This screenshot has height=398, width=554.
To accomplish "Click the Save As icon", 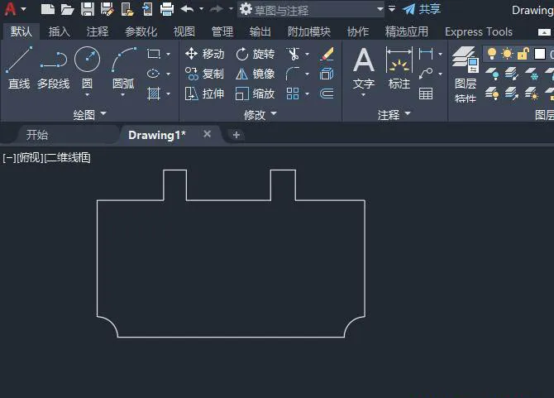I will 107,9.
